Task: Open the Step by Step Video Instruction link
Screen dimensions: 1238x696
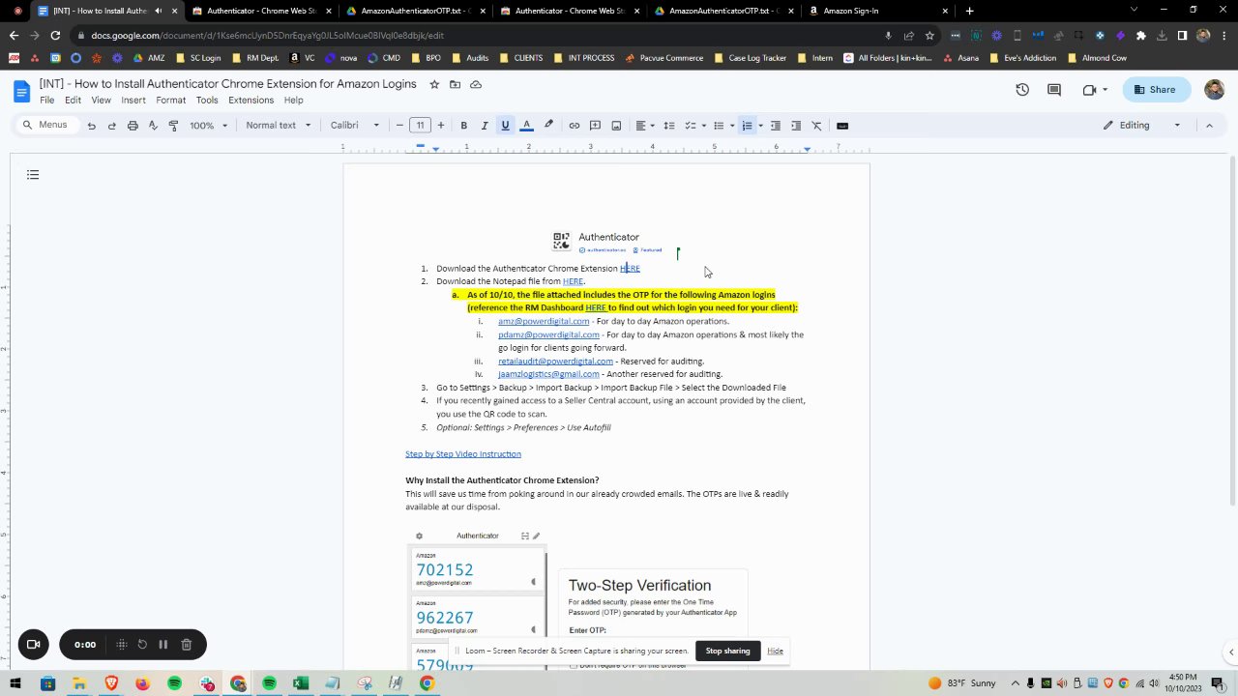Action: 463,454
